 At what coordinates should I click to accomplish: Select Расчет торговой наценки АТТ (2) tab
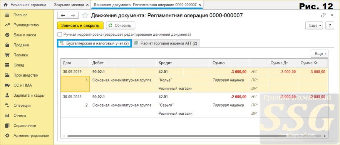(166, 43)
